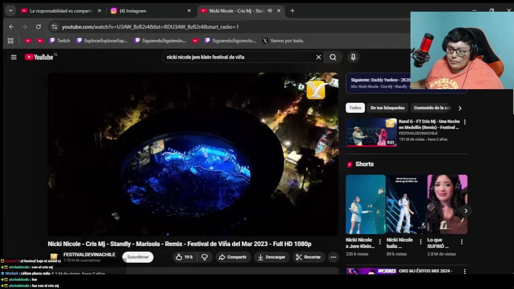
Task: Open options for Lo que SUFRIÓ short
Action: click(462, 242)
